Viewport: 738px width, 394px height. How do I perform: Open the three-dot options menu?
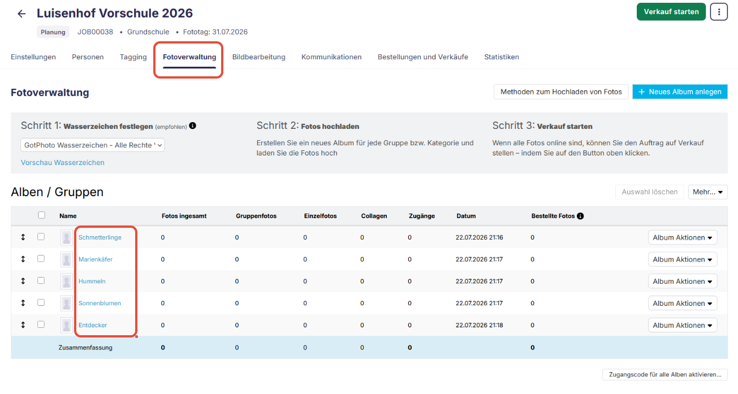point(719,11)
